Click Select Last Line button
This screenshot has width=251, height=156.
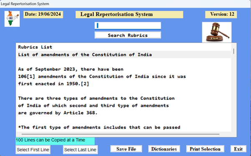pos(80,150)
